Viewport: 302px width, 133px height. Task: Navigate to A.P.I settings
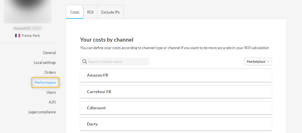pos(52,102)
